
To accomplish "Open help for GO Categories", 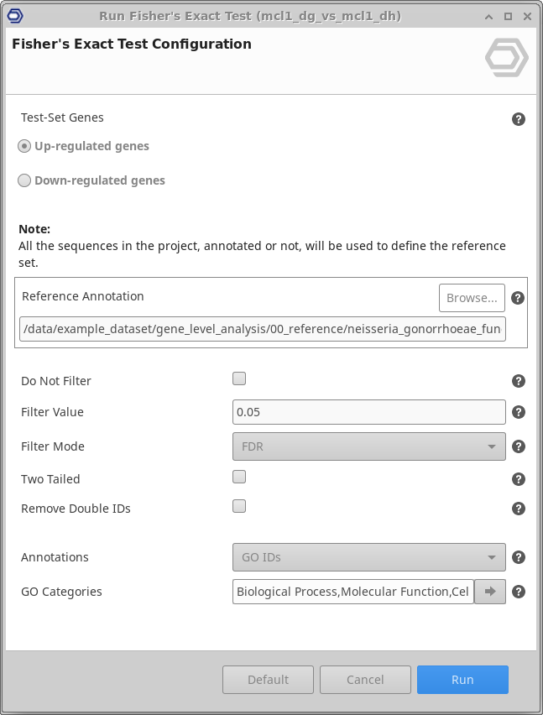I will [x=519, y=592].
